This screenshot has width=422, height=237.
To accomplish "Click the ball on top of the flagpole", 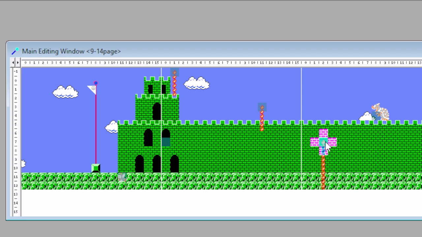I will pyautogui.click(x=96, y=83).
